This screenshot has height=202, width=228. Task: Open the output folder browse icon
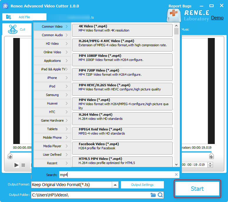pos(153,195)
